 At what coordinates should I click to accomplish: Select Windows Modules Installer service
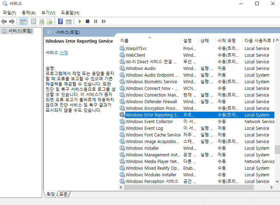coord(197,175)
